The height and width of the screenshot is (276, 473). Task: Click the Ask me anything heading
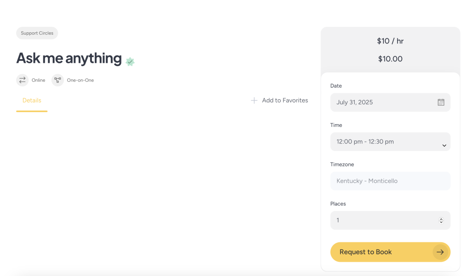[x=69, y=58]
